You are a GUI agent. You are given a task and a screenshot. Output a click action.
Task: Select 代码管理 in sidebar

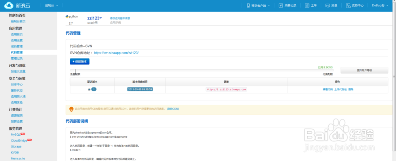pos(17,53)
